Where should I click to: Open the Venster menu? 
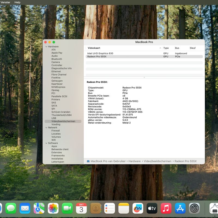(5, 2)
